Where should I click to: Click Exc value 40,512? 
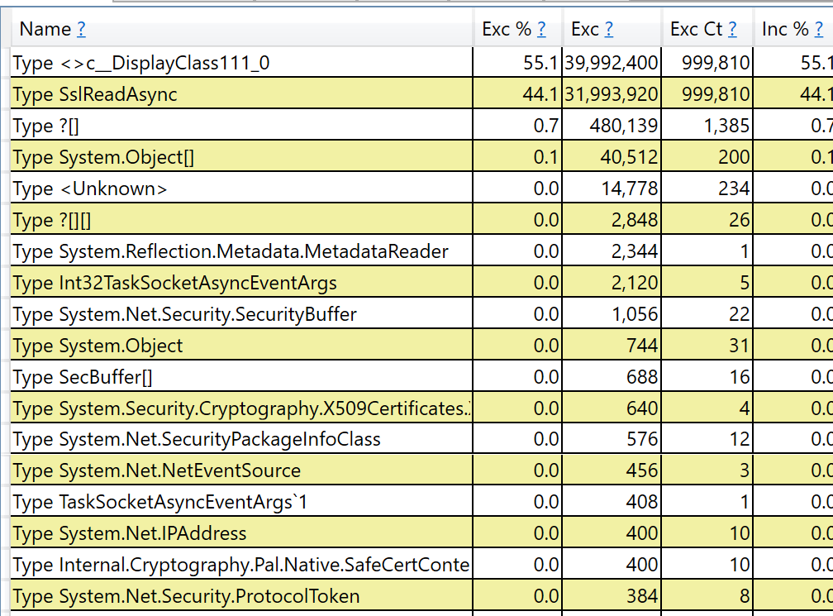point(629,157)
